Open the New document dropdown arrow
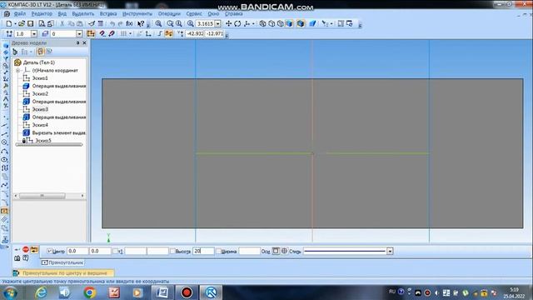 tap(15, 23)
